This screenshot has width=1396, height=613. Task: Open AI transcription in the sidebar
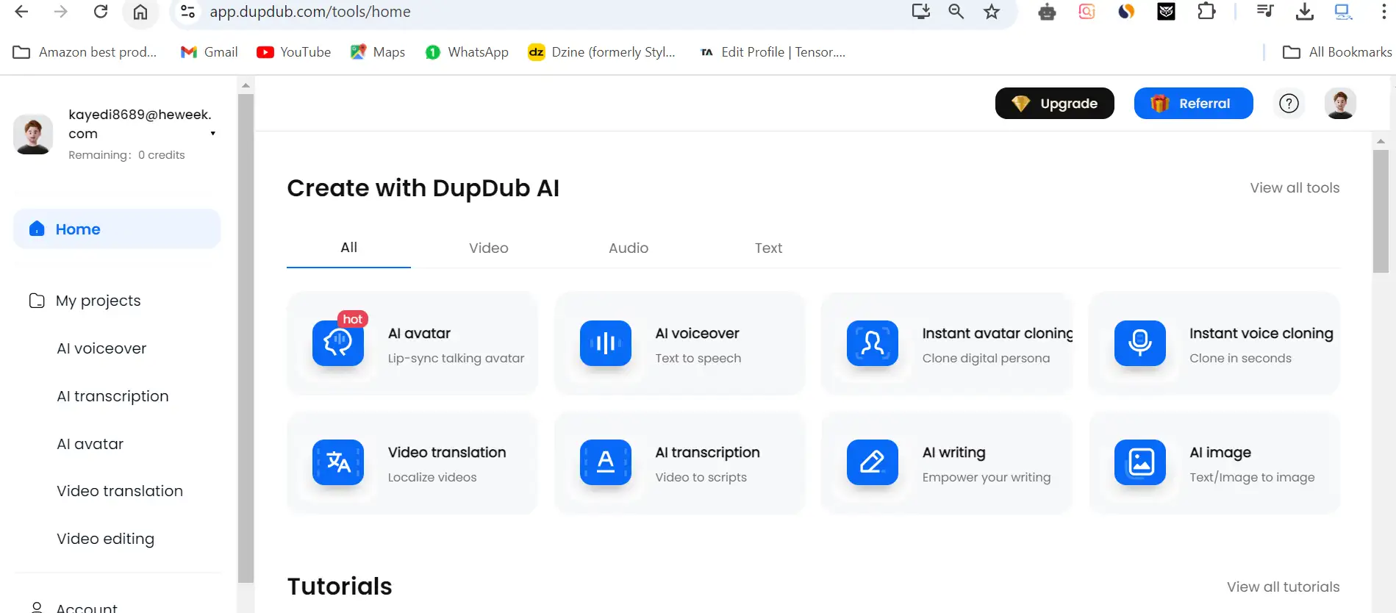tap(112, 396)
